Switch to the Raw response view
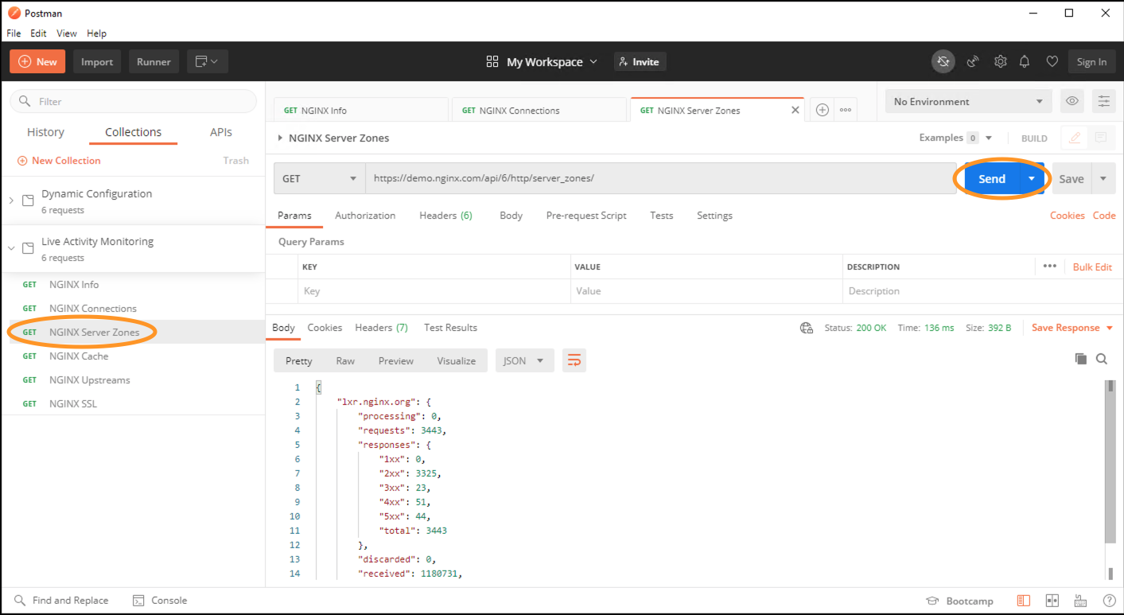 [x=345, y=360]
